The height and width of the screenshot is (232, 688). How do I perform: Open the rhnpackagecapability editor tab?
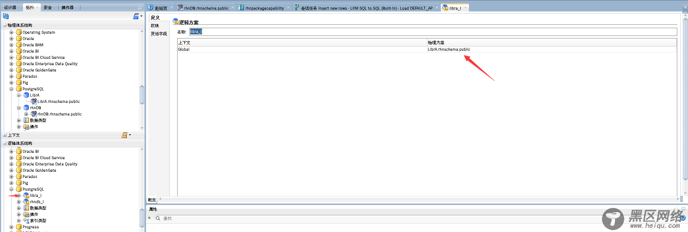[x=265, y=8]
